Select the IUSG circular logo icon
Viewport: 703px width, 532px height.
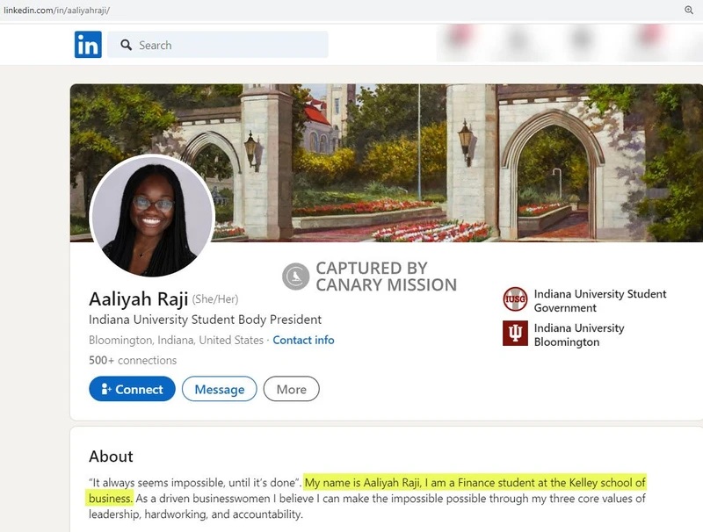[517, 298]
